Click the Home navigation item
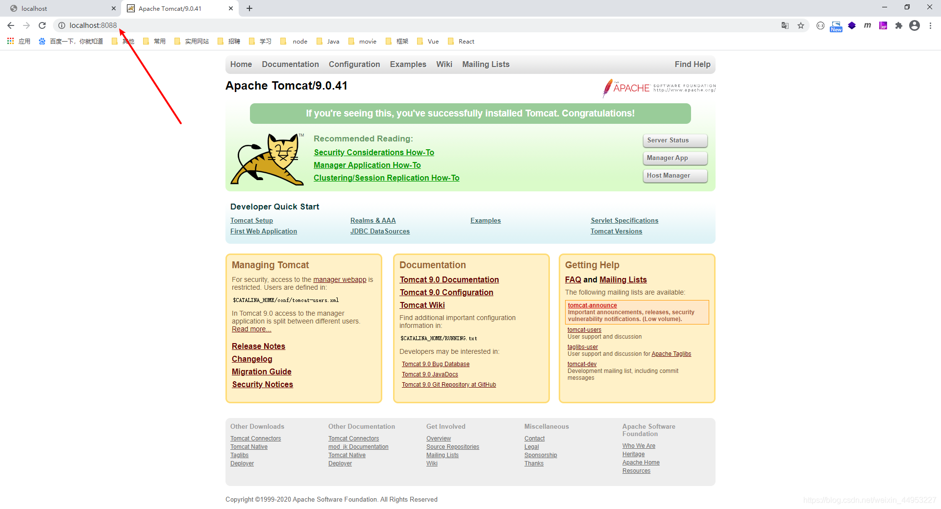The image size is (941, 509). coord(241,65)
